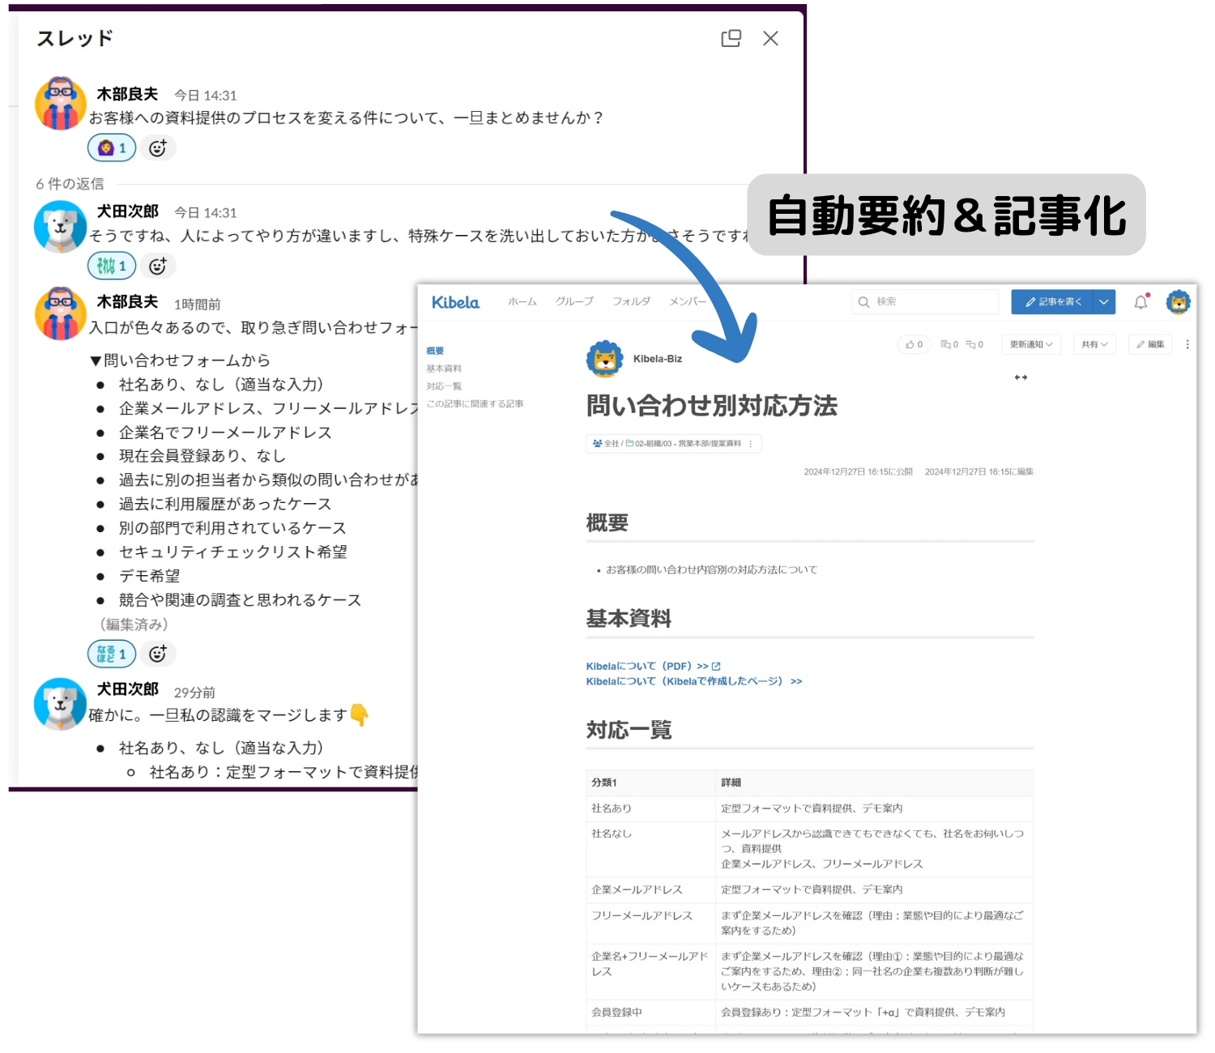This screenshot has width=1215, height=1053.
Task: Open メンバー in the Kibela navigation
Action: point(688,301)
